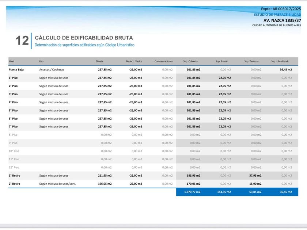Screen dimensions: 307x230
Task: Click the "Sup. Balcón" column header
Action: (222, 61)
